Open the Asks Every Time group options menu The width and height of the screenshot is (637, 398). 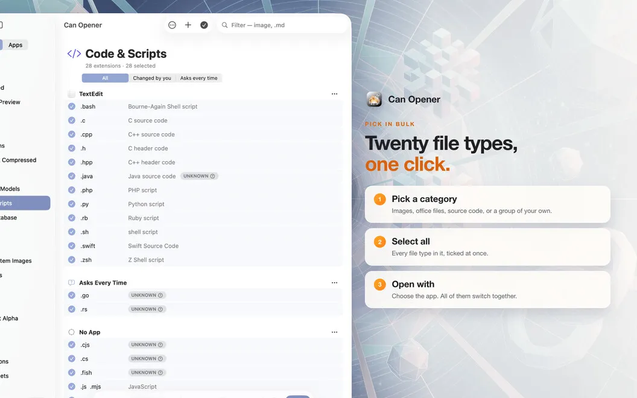[x=334, y=283]
